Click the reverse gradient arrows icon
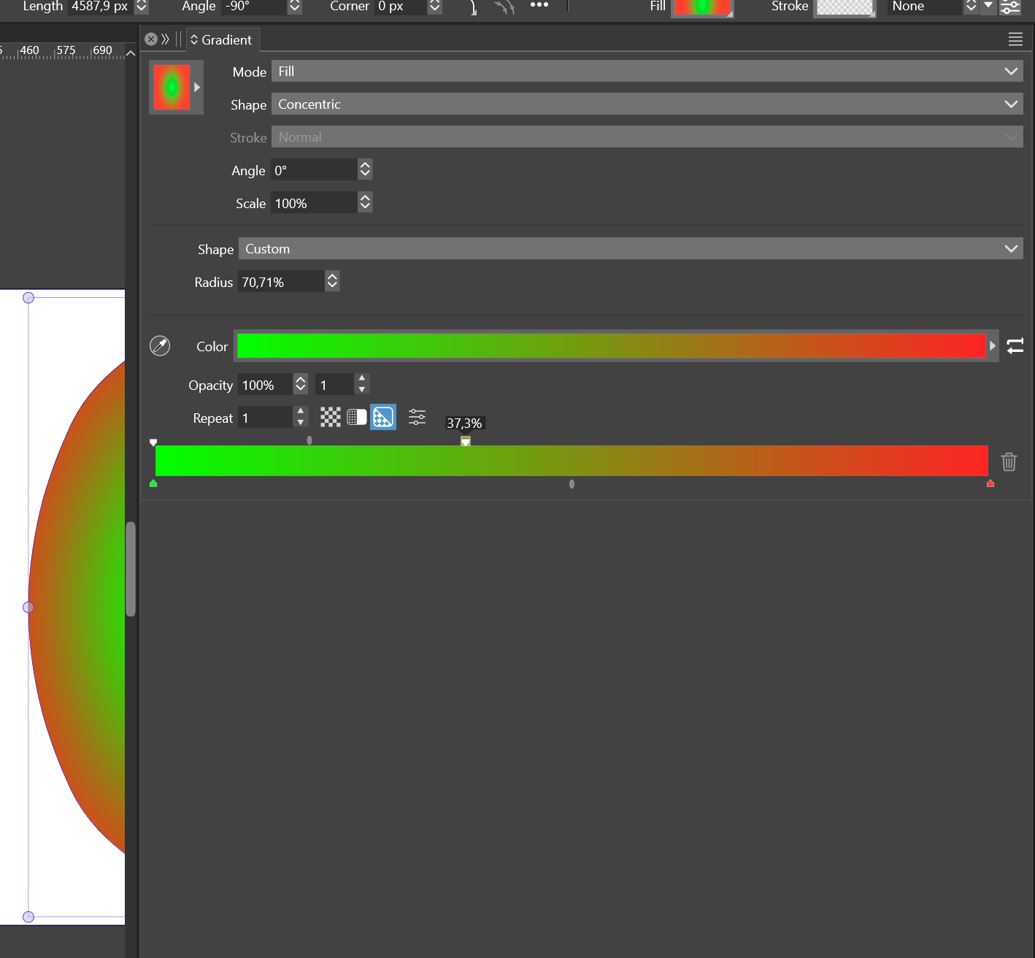The width and height of the screenshot is (1035, 958). [1015, 346]
